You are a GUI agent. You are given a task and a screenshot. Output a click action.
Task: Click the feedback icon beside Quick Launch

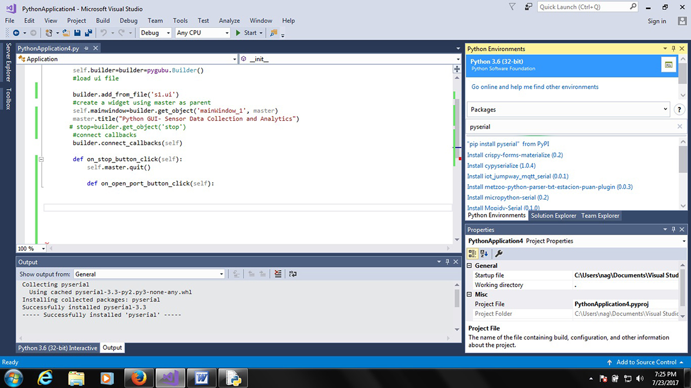tap(528, 7)
